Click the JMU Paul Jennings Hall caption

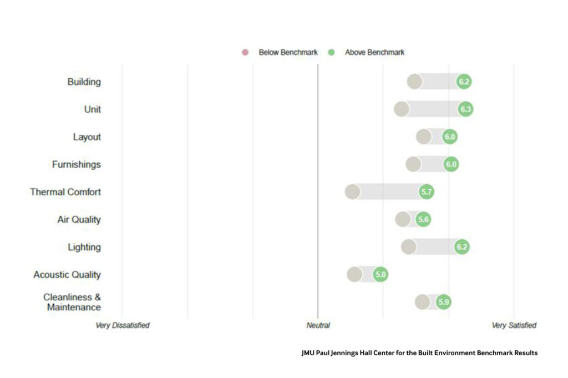[419, 353]
